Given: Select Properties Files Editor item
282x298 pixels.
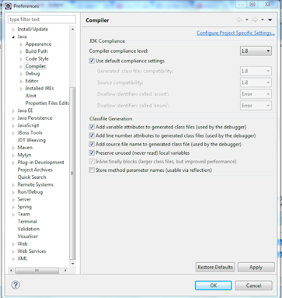Looking at the screenshot, I should point(47,103).
